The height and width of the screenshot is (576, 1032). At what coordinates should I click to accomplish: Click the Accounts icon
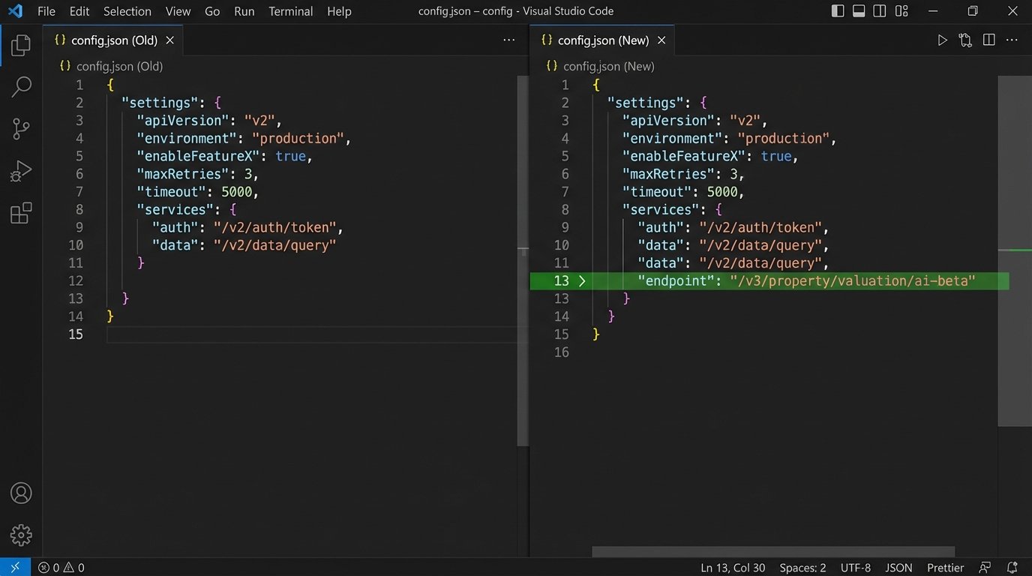pos(21,493)
